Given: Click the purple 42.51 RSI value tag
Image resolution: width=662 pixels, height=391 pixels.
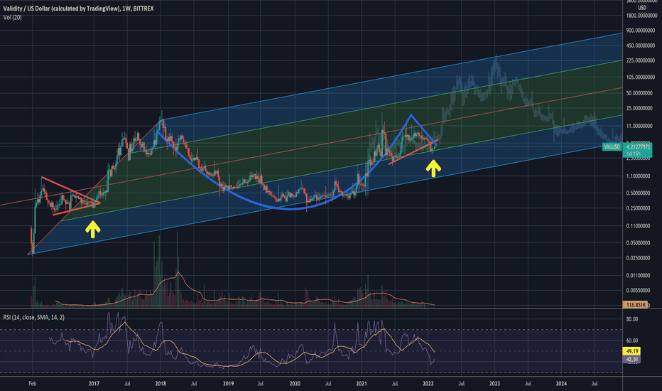Looking at the screenshot, I should tap(631, 360).
